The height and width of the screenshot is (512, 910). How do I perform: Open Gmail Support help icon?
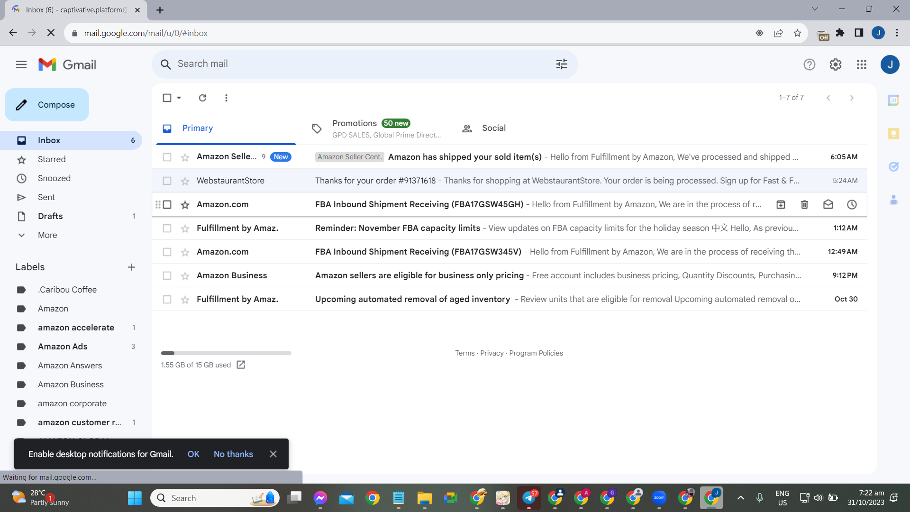click(x=810, y=64)
